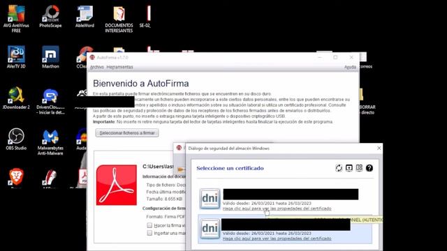This screenshot has height=251, width=447.
Task: Open highlighted certificate's properties link
Action: [277, 238]
